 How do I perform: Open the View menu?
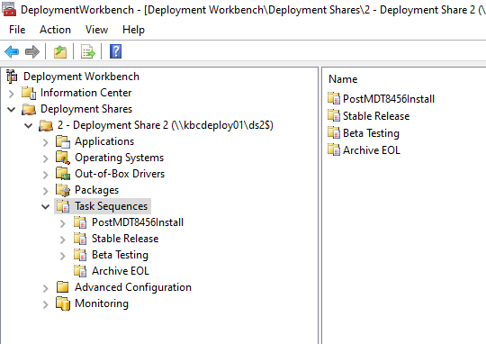[x=96, y=30]
